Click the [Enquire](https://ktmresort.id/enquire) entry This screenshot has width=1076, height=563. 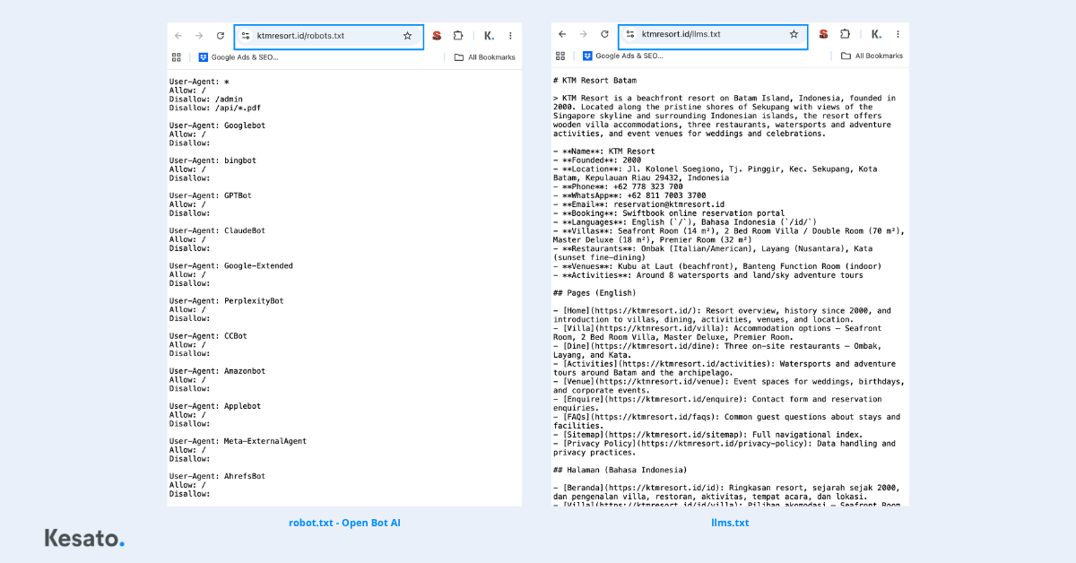tap(718, 403)
